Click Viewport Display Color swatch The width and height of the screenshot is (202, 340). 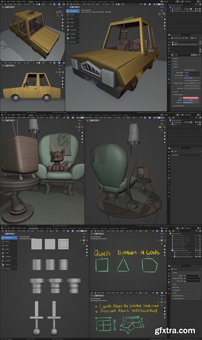pos(191,98)
